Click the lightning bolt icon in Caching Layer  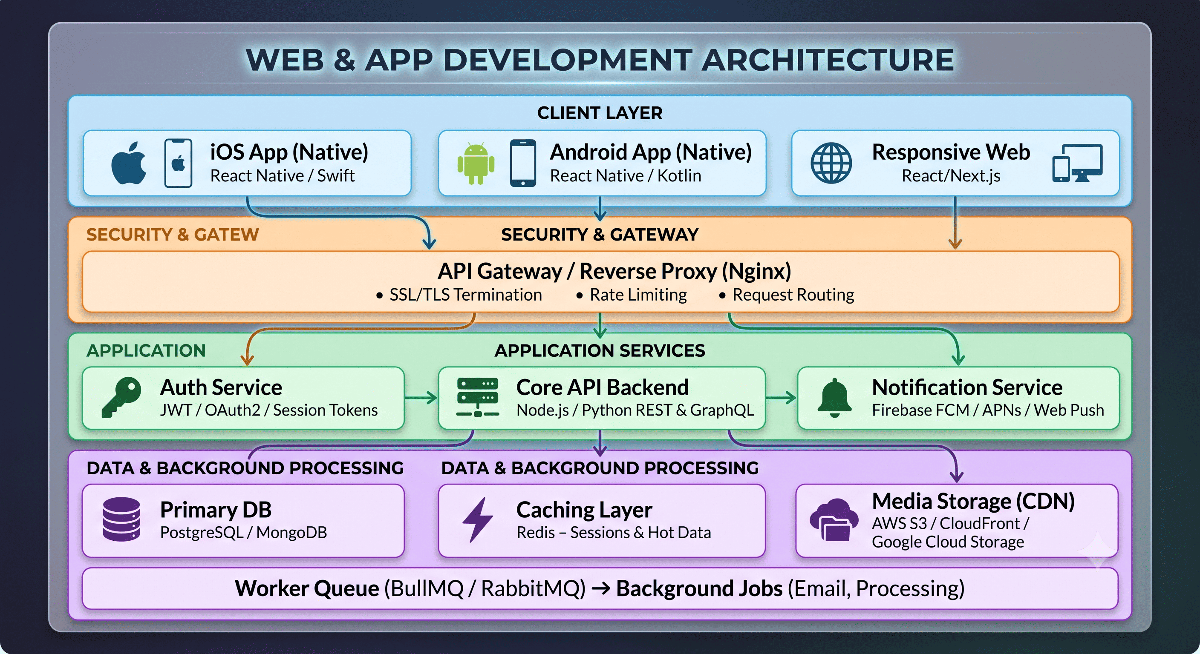477,519
